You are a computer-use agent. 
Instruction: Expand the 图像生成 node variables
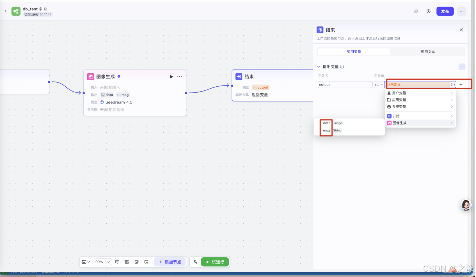(420, 123)
